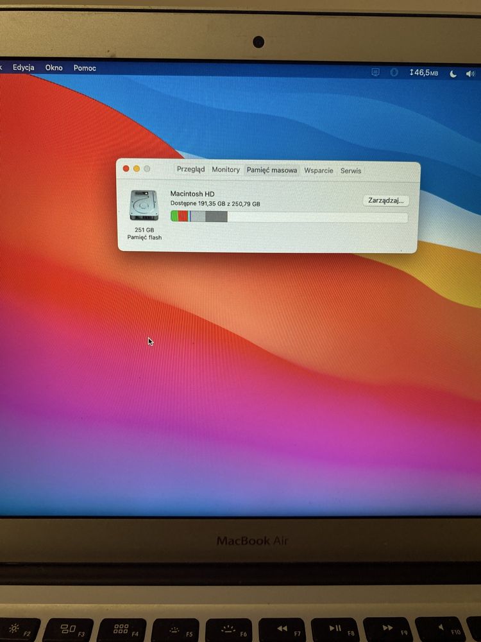Click the 46,5 MB memory status item
481x642 pixels.
tap(424, 73)
